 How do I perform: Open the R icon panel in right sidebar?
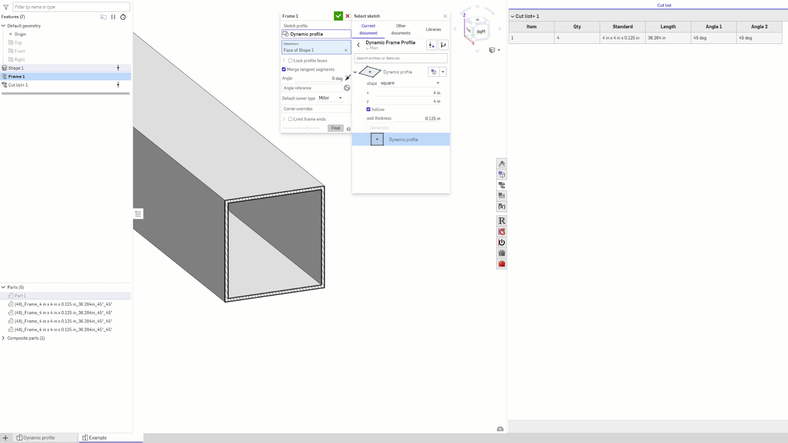click(x=502, y=221)
